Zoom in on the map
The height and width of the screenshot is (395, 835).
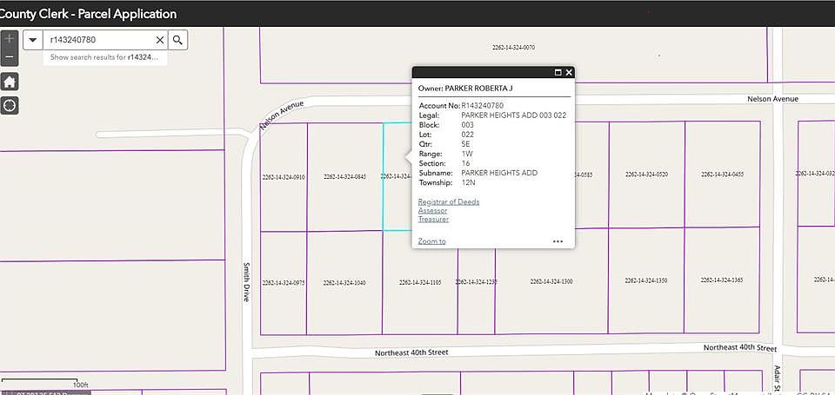point(10,39)
